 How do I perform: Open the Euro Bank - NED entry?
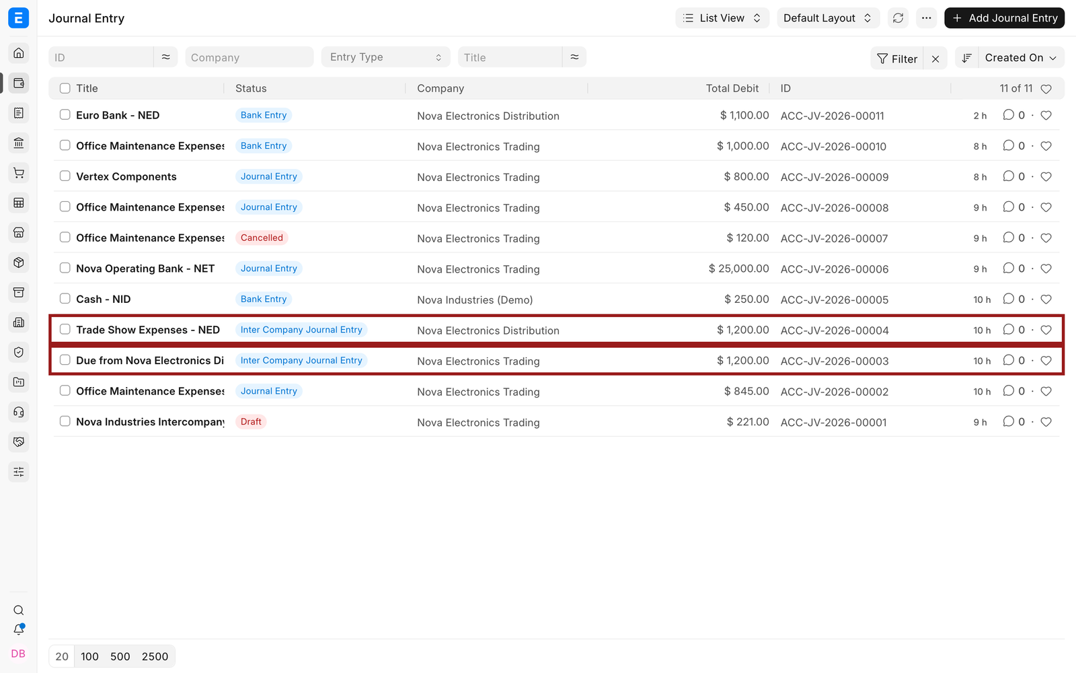point(118,115)
